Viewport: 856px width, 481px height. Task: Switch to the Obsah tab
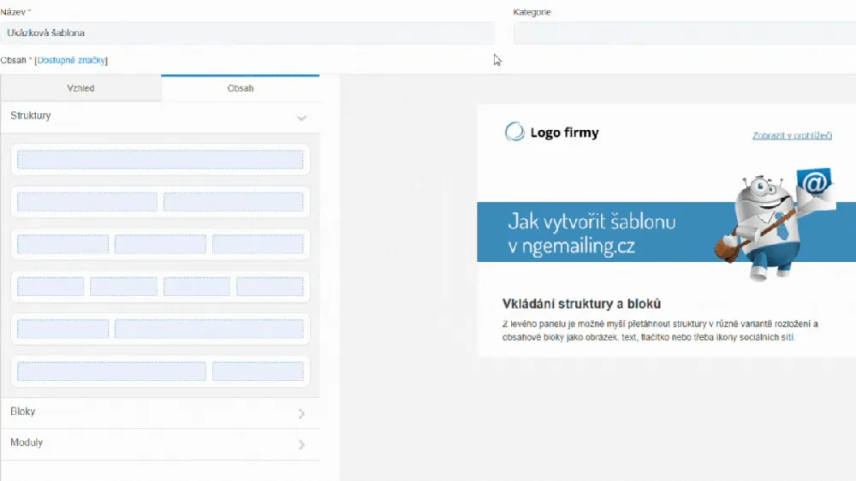click(240, 88)
